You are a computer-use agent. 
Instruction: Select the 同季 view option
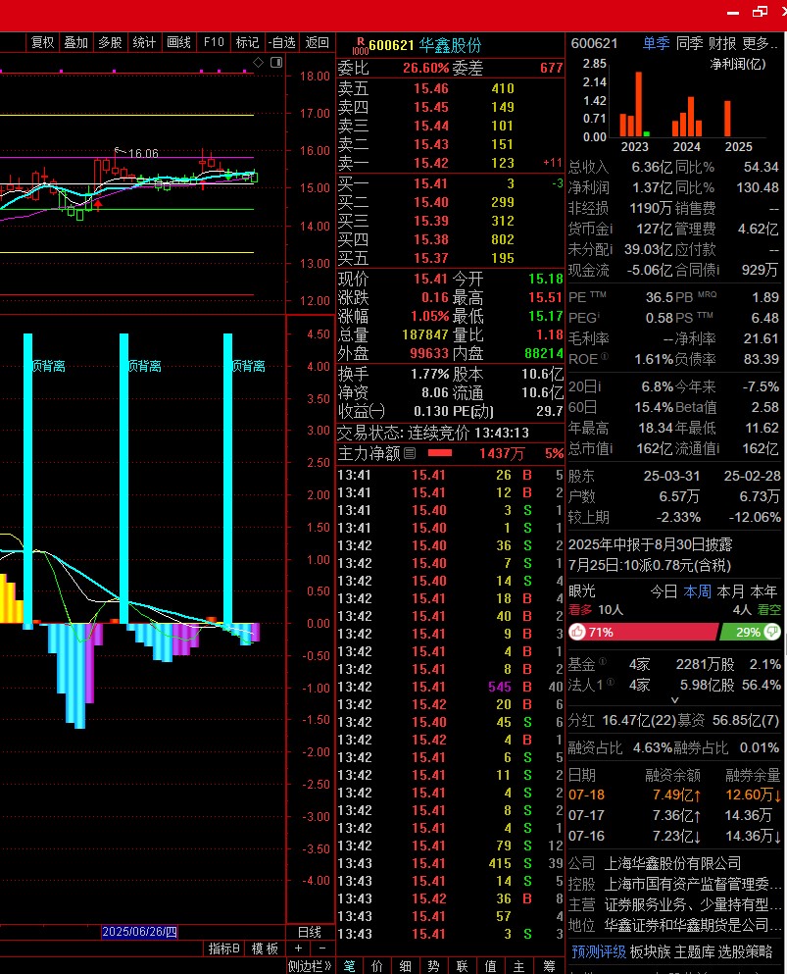689,43
